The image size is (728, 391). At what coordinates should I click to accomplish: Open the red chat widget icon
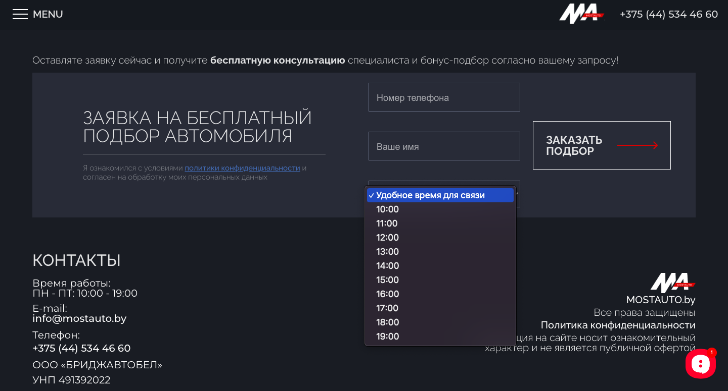pos(700,363)
